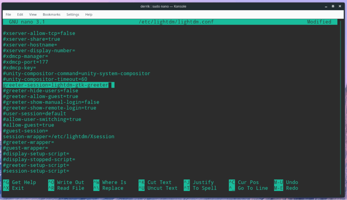
Task: Click the ^O Write Out shortcut
Action: click(x=66, y=182)
